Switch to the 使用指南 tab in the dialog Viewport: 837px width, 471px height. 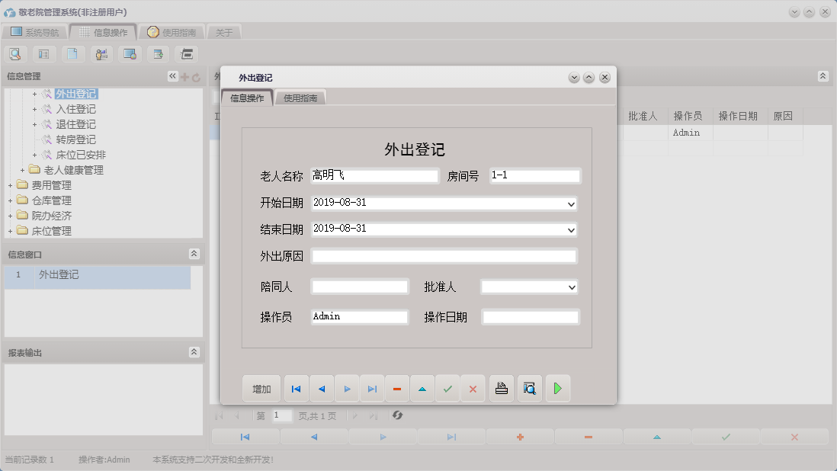coord(300,98)
